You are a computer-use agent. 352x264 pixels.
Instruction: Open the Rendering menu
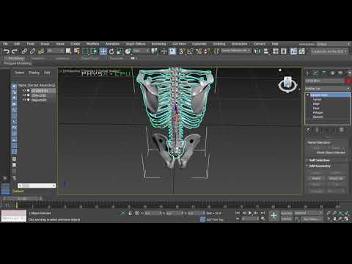158,44
